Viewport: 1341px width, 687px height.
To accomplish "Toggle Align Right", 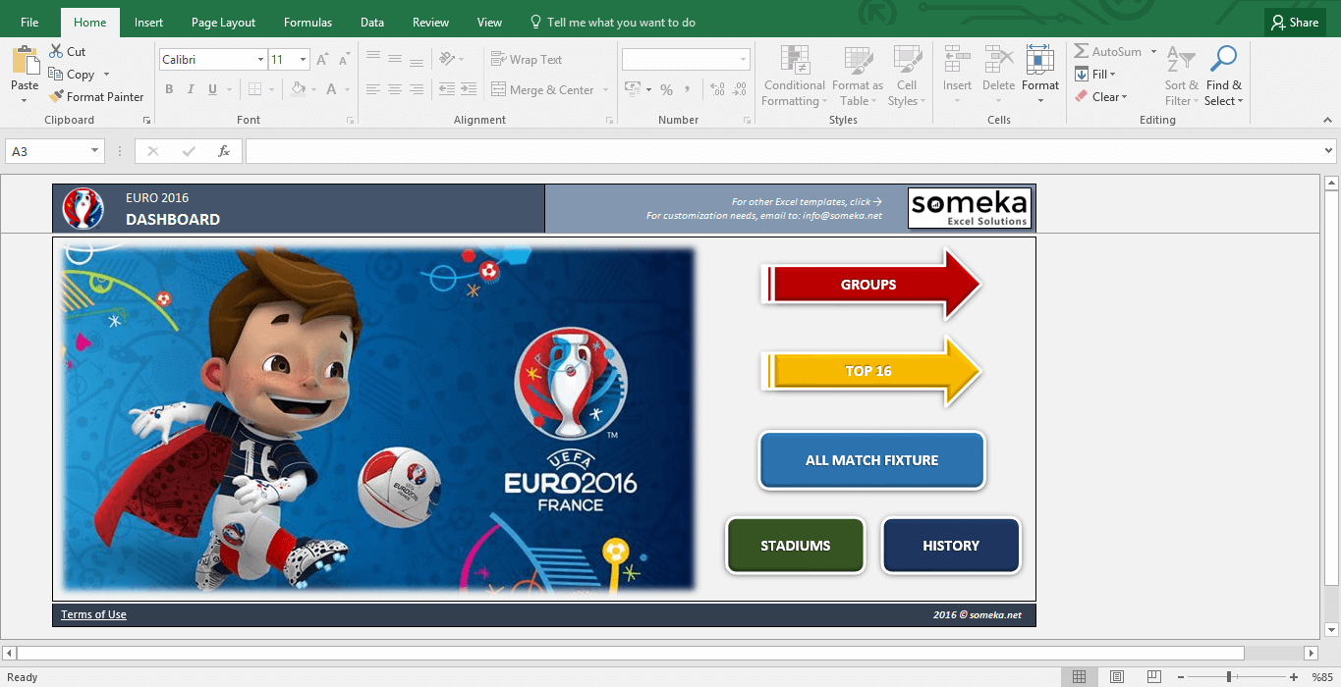I will tap(417, 89).
